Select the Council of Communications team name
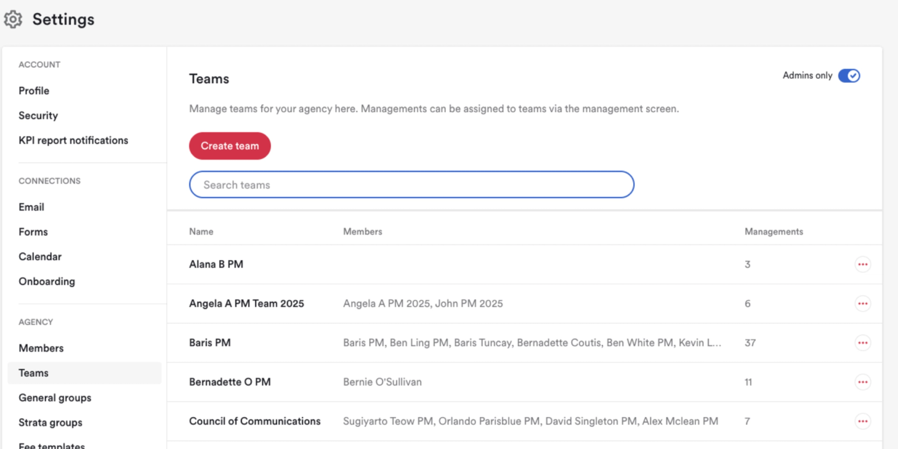This screenshot has width=898, height=449. coord(254,422)
